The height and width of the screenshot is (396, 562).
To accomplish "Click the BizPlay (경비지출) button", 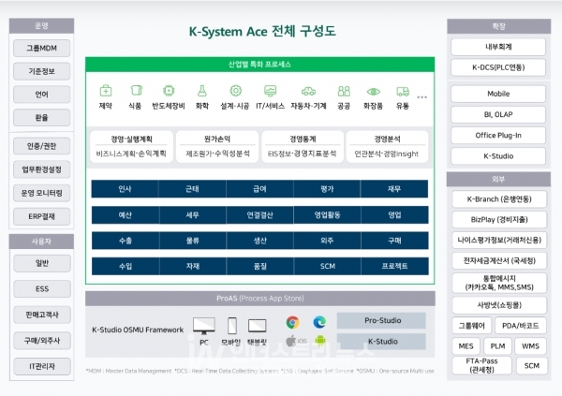I will (x=499, y=220).
